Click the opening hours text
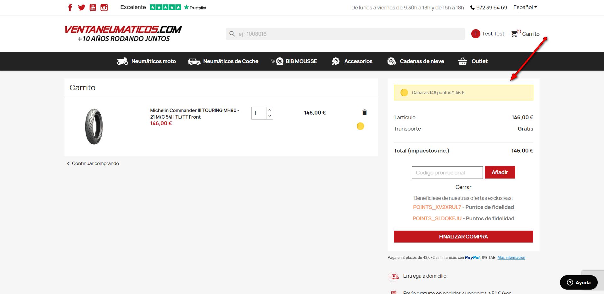 [407, 8]
